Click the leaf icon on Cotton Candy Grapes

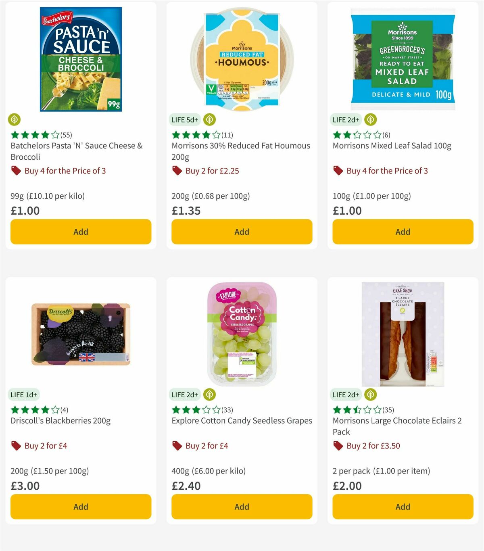(x=209, y=395)
